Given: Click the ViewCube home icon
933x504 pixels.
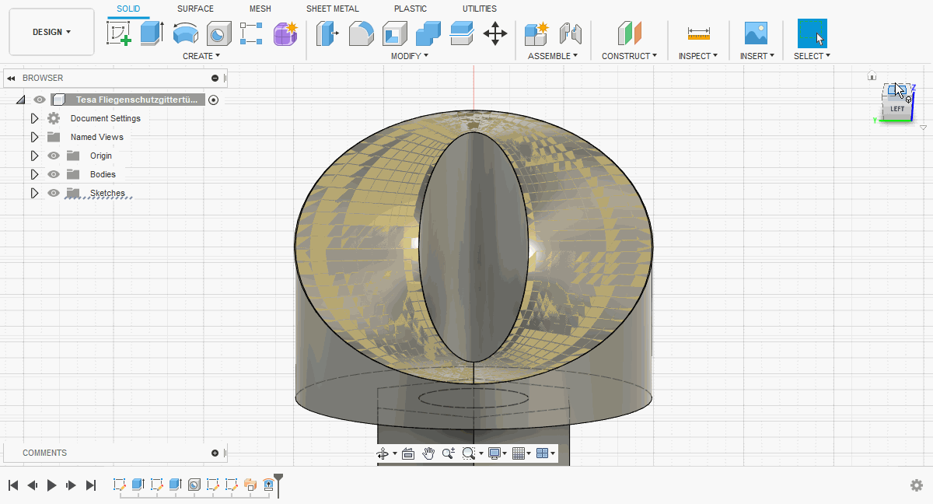Looking at the screenshot, I should [872, 75].
